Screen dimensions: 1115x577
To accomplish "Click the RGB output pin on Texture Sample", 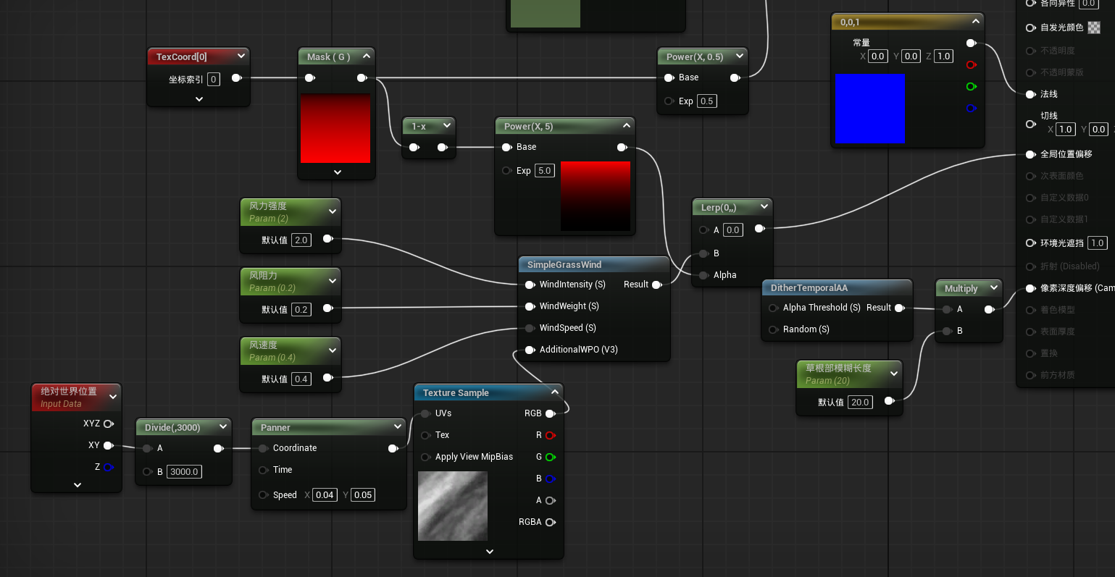I will click(550, 413).
